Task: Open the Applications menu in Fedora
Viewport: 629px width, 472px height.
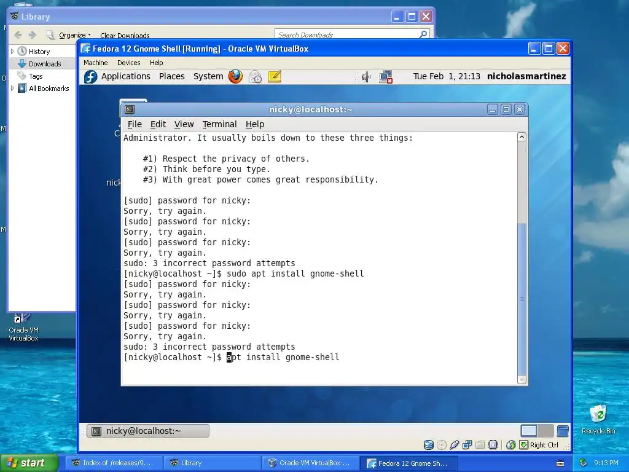Action: [125, 76]
